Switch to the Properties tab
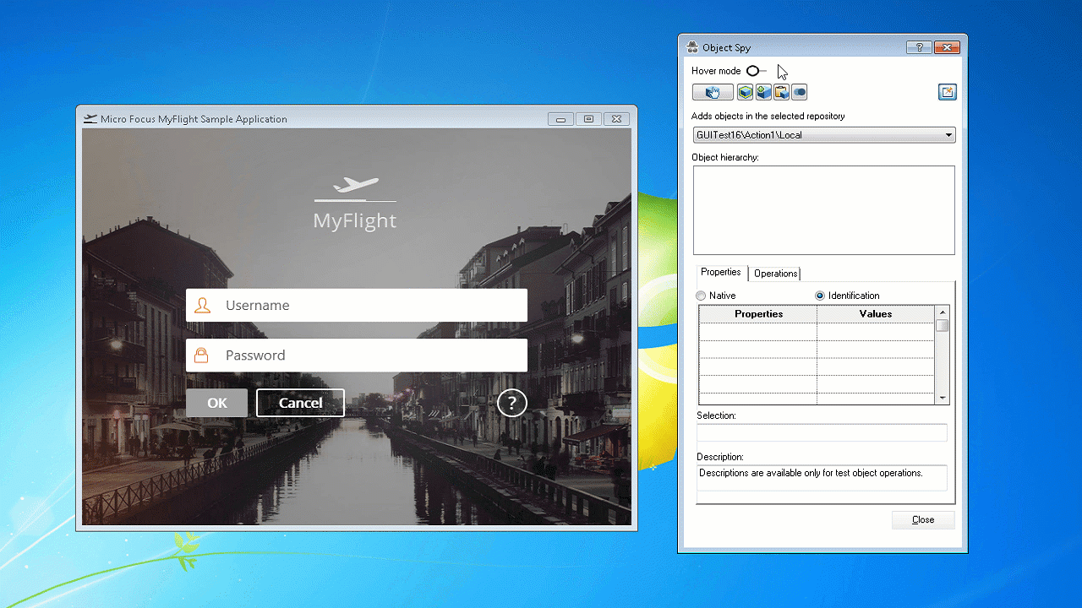This screenshot has width=1082, height=608. click(720, 272)
